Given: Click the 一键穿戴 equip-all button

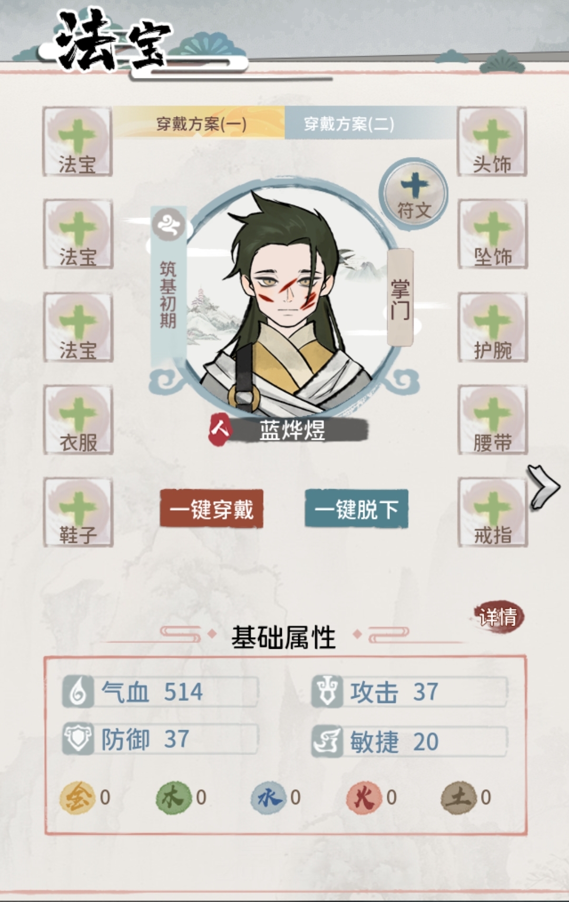Looking at the screenshot, I should coord(211,509).
